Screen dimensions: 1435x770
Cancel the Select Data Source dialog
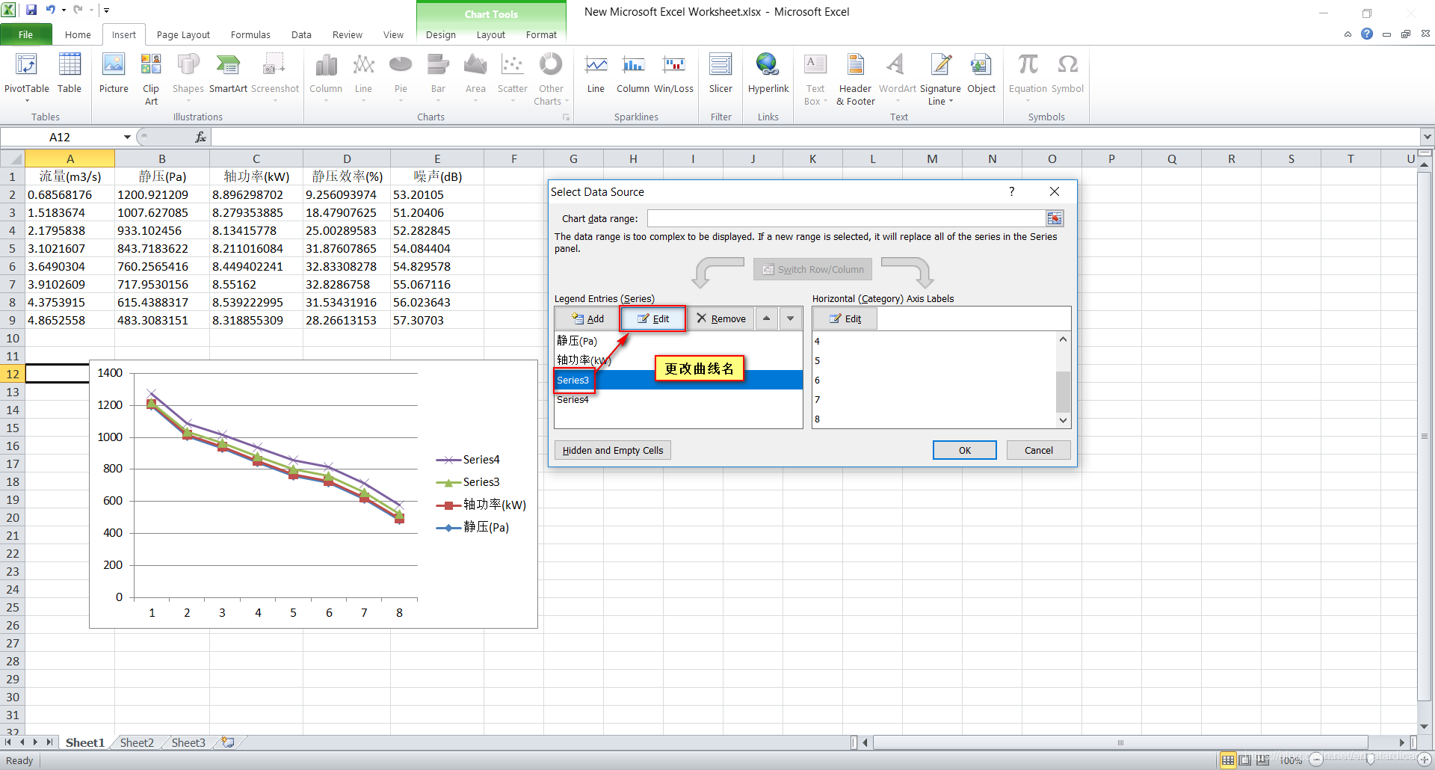pos(1038,450)
